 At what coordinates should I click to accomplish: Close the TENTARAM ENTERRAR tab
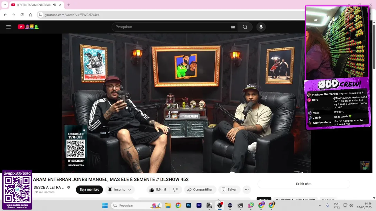60,5
